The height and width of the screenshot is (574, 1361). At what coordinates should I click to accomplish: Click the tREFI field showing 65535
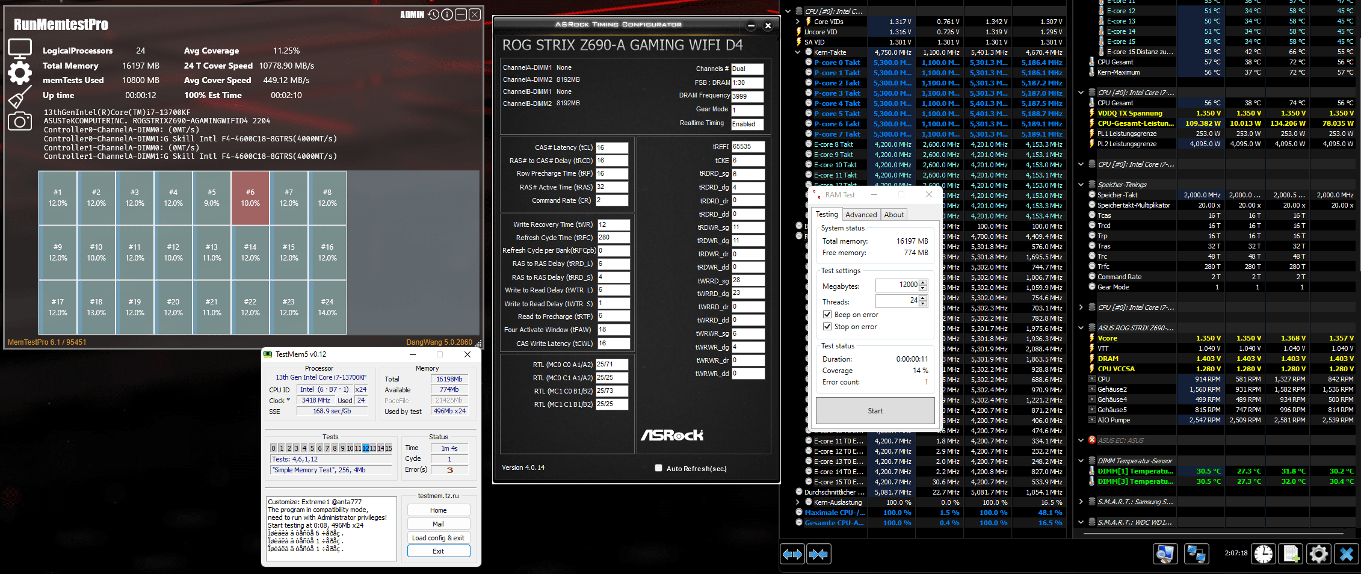click(x=748, y=147)
